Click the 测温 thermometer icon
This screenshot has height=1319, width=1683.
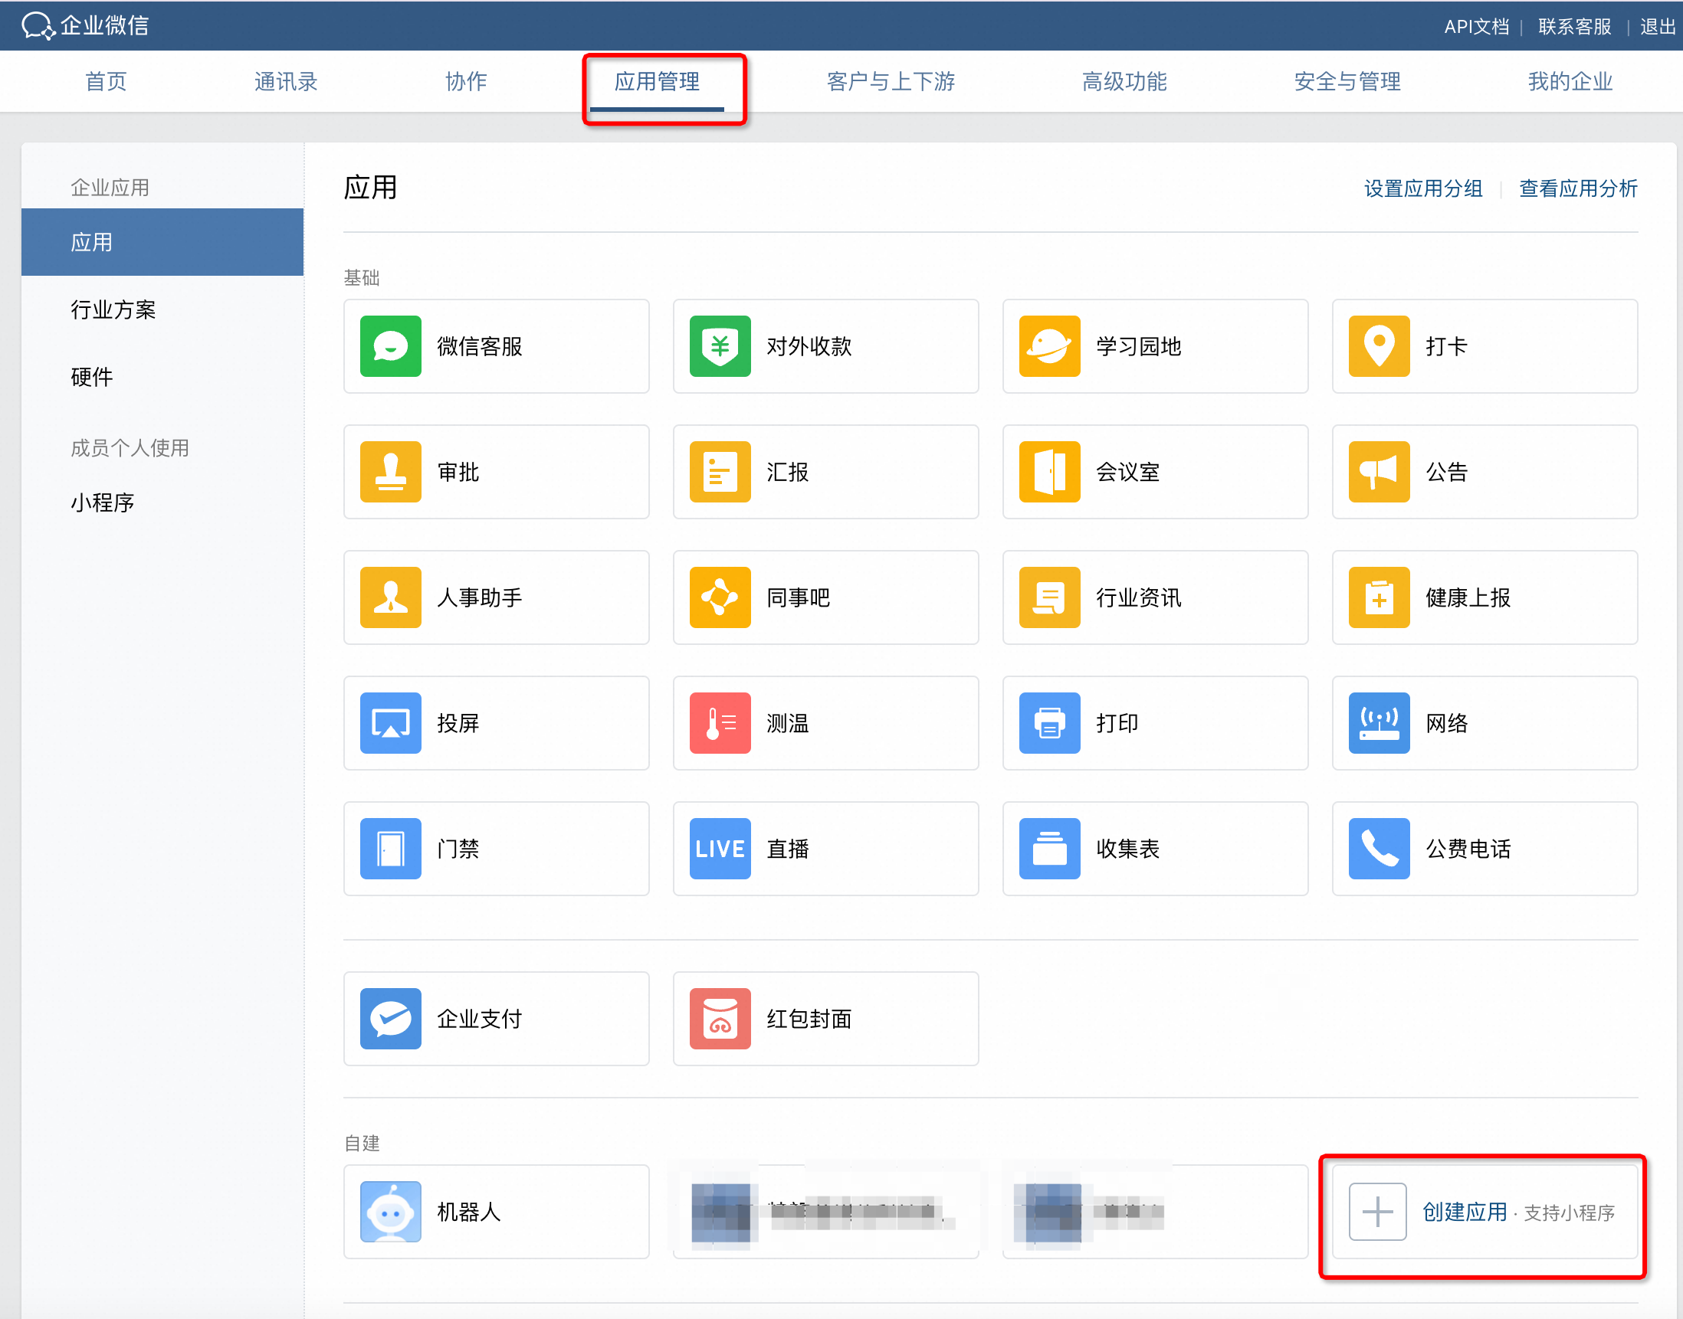coord(720,723)
